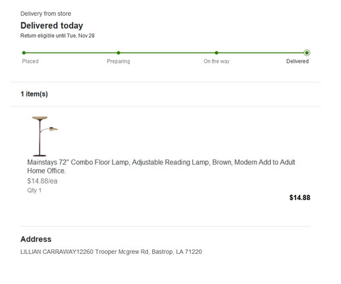The image size is (341, 284).
Task: Click the On the way step label
Action: (216, 61)
